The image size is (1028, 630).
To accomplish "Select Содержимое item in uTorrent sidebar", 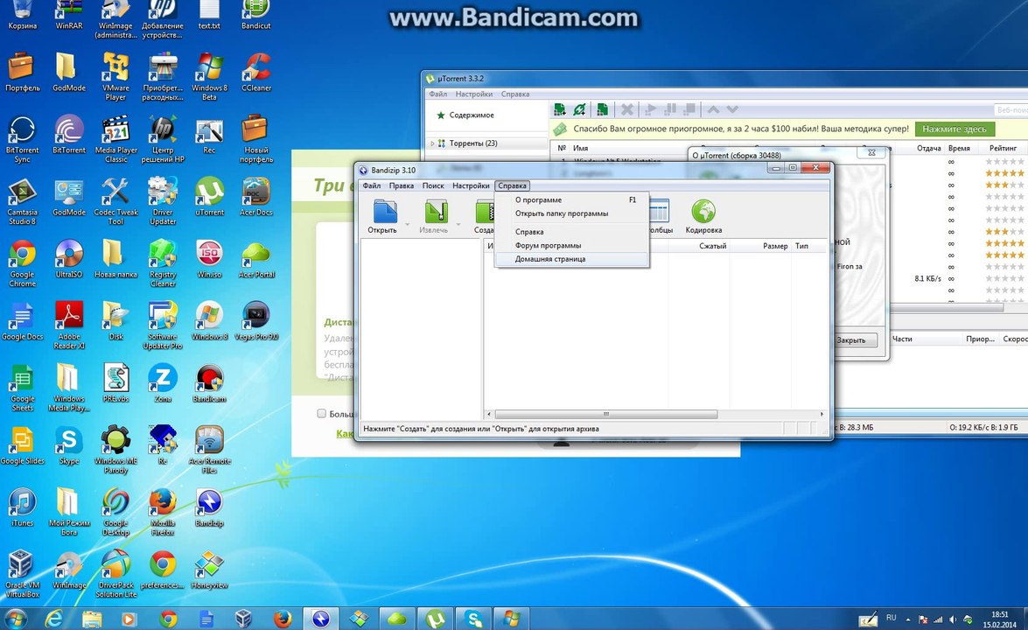I will click(x=472, y=115).
